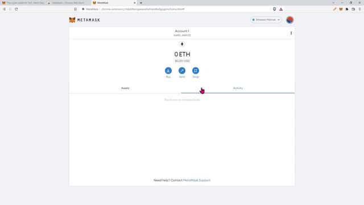The width and height of the screenshot is (364, 205).
Task: Open Account 1 options three-dot menu
Action: pyautogui.click(x=291, y=33)
